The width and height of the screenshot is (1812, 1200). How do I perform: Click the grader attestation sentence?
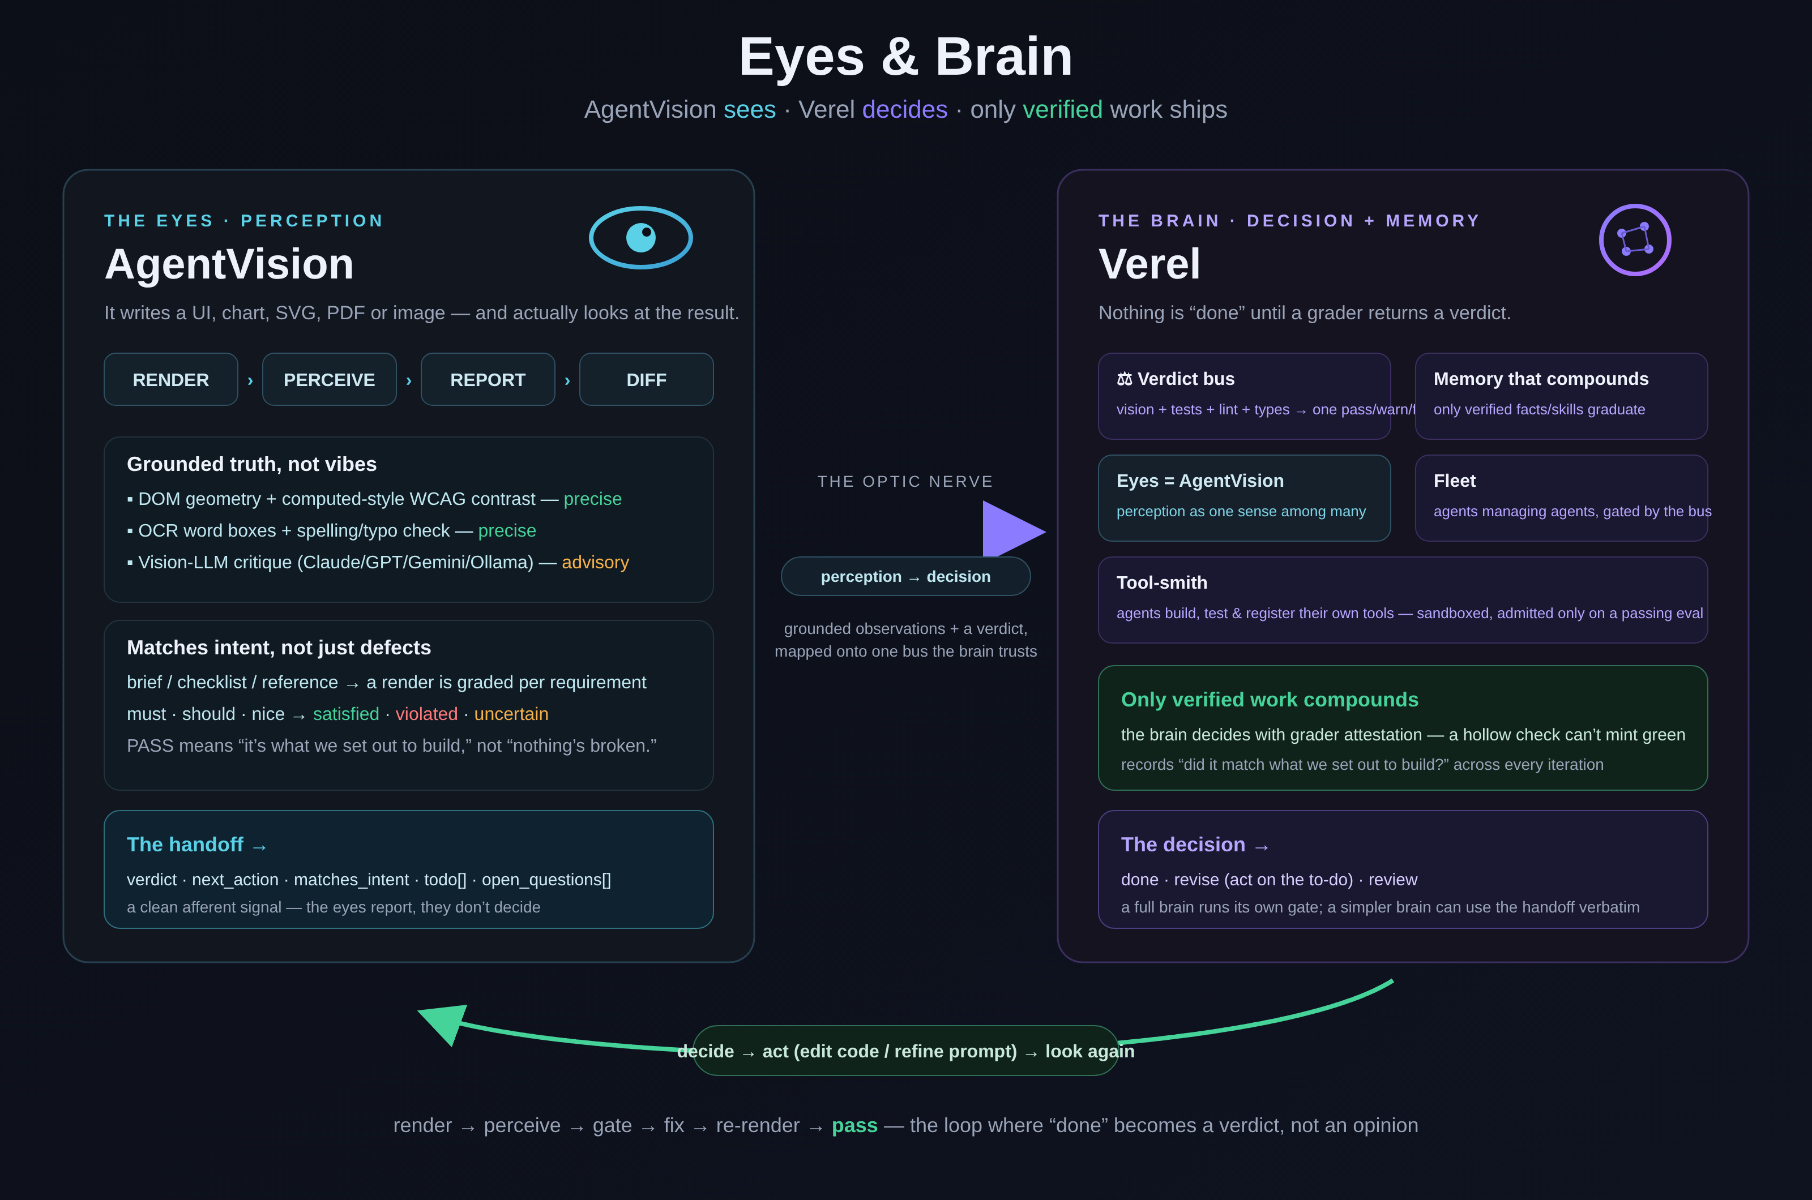1403,735
